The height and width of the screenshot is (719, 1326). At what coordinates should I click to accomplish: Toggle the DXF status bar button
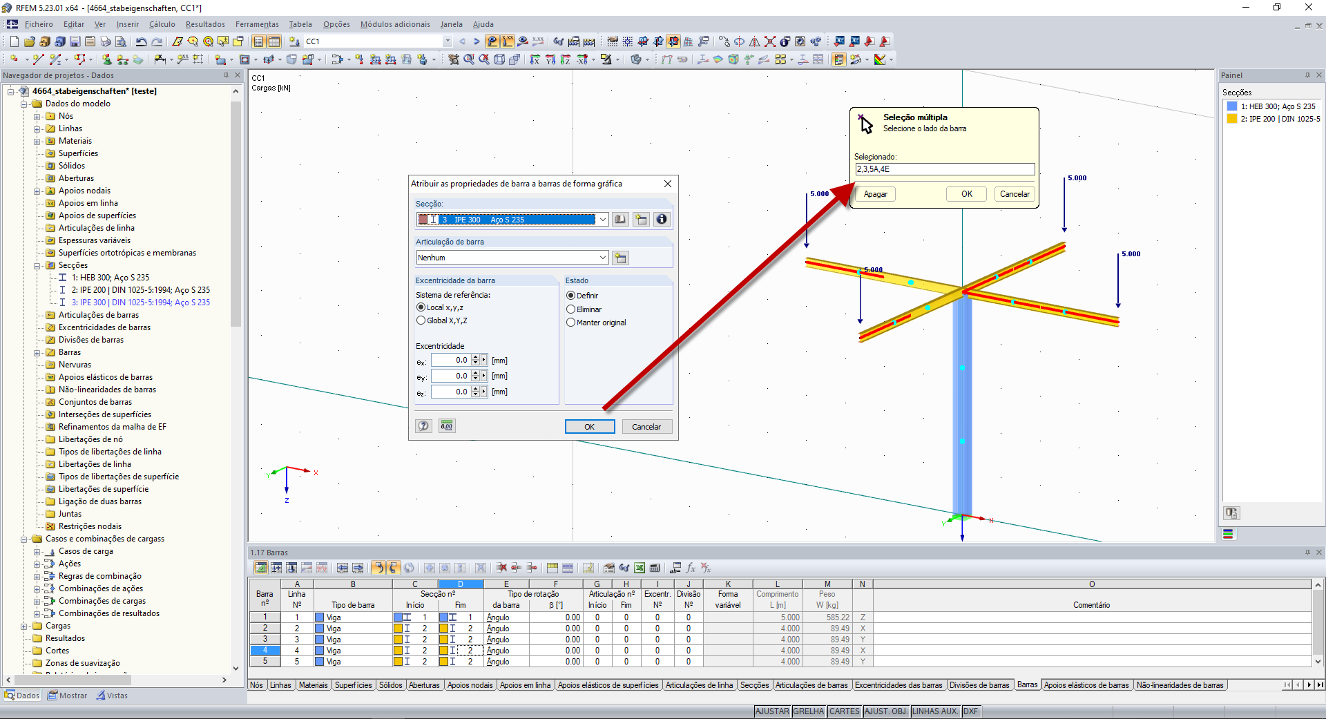pyautogui.click(x=970, y=711)
